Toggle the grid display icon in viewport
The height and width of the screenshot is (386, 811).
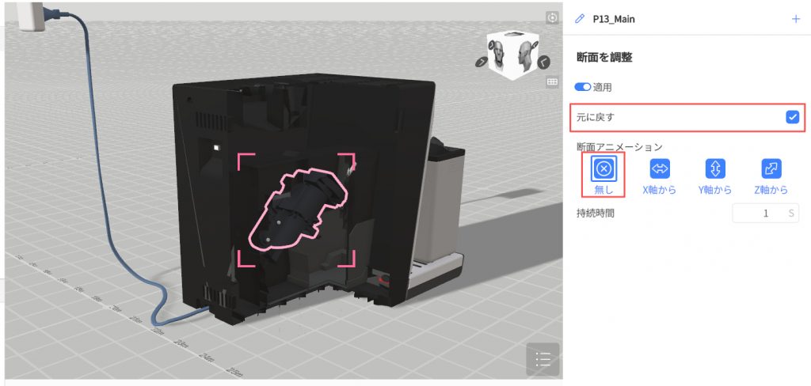[553, 81]
